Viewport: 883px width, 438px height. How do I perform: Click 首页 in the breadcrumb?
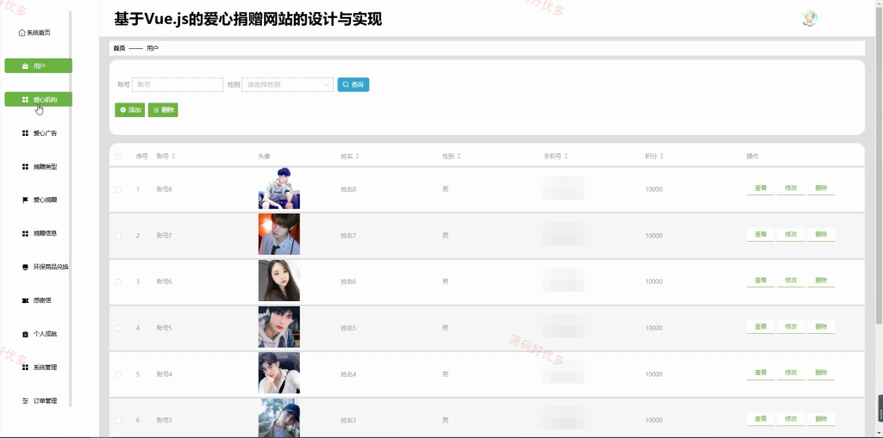(x=119, y=48)
